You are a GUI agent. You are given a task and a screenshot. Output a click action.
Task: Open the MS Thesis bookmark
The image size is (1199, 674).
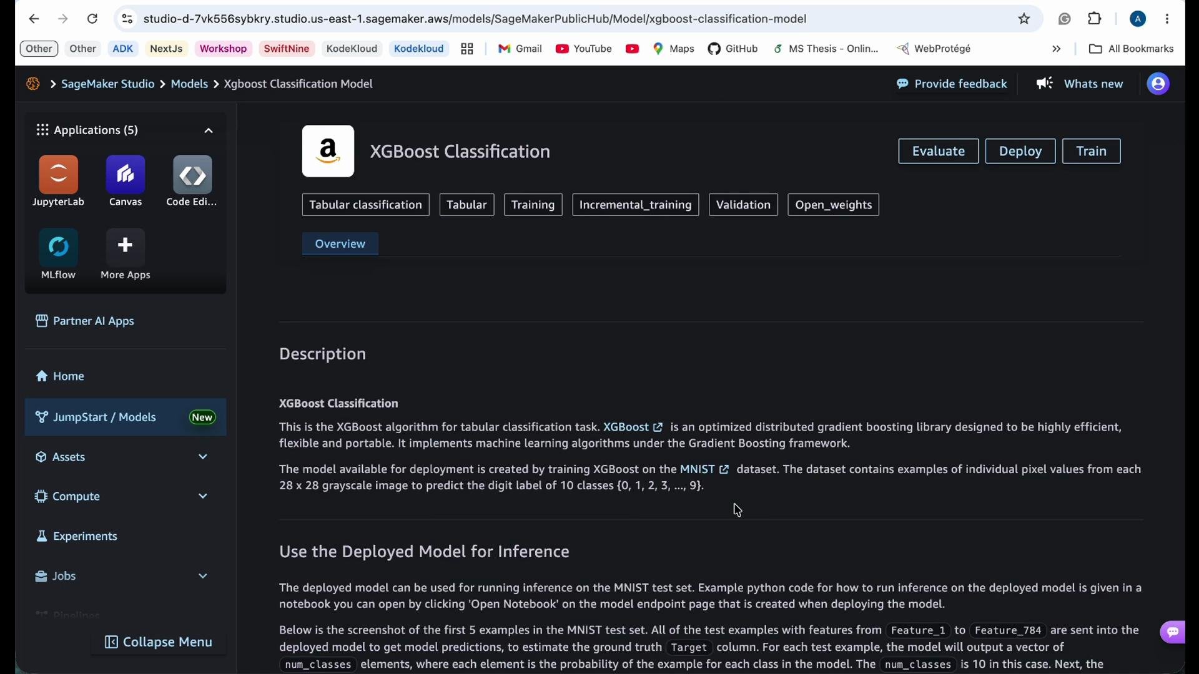click(826, 49)
